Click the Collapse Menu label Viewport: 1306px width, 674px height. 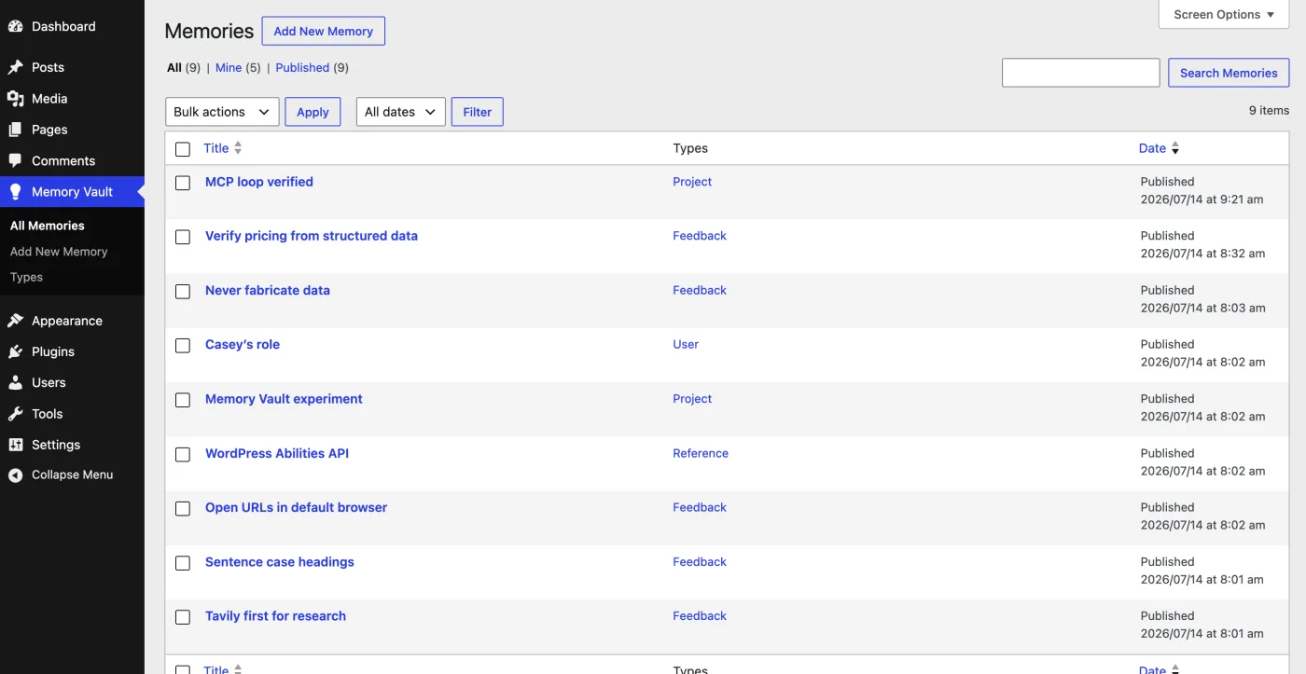click(72, 475)
